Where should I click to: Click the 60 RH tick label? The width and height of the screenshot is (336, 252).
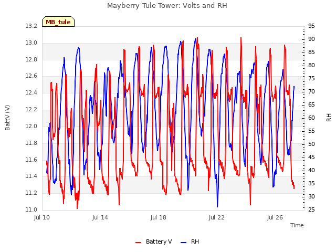[311, 118]
